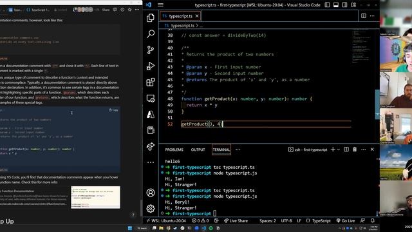This screenshot has width=412, height=232.
Task: Click the Windows taskbar Search box
Action: 142,228
